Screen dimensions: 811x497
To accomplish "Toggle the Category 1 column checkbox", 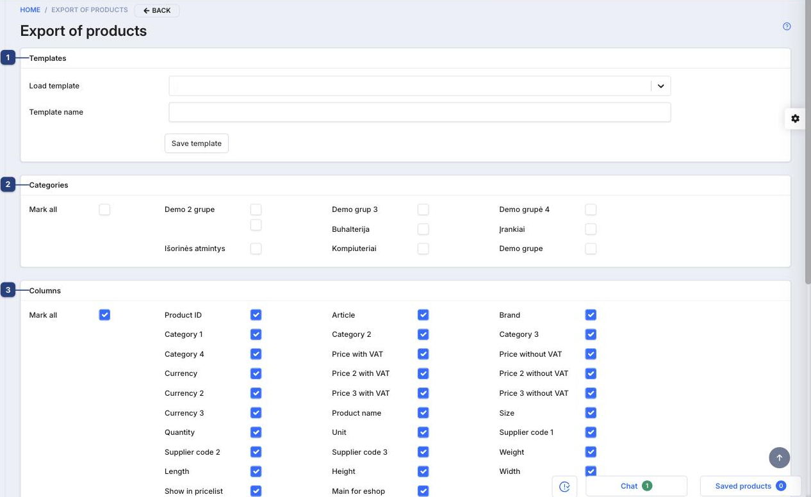I will (x=256, y=334).
